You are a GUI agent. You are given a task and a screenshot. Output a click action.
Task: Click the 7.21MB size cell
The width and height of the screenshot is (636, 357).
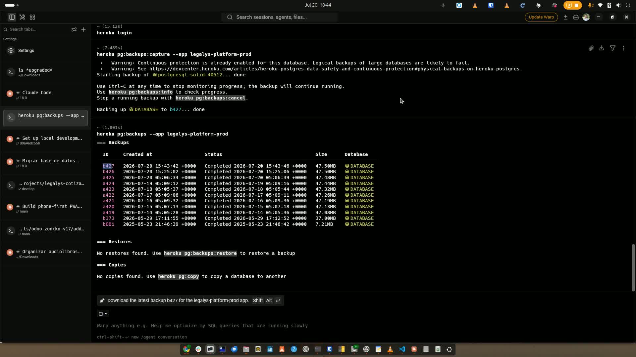pyautogui.click(x=324, y=224)
